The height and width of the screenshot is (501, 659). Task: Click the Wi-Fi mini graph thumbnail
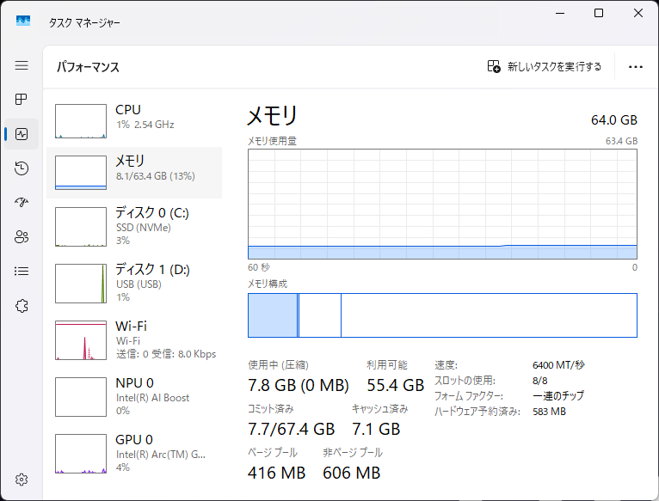pyautogui.click(x=81, y=340)
